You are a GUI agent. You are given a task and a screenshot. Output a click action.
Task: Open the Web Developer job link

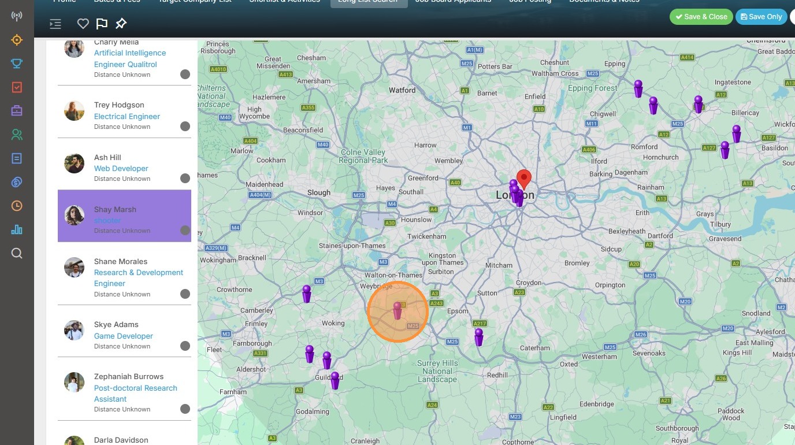121,168
